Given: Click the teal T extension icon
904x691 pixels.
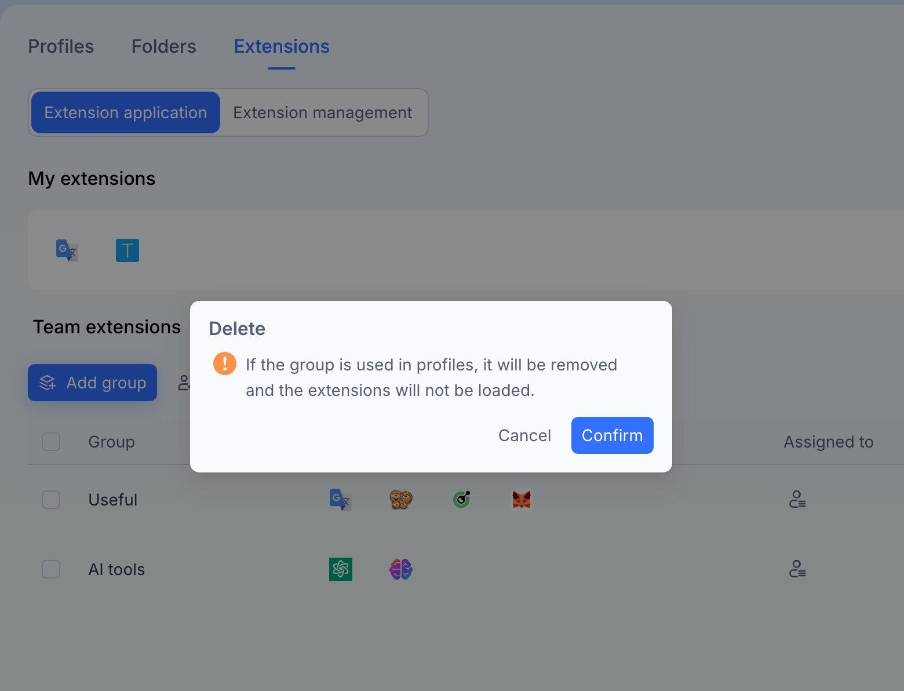Looking at the screenshot, I should (x=127, y=250).
